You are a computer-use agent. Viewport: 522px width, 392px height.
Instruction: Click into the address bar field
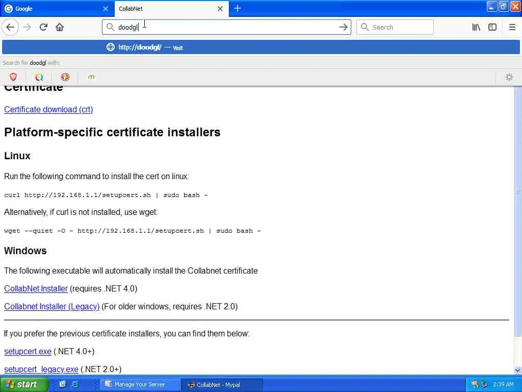226,27
